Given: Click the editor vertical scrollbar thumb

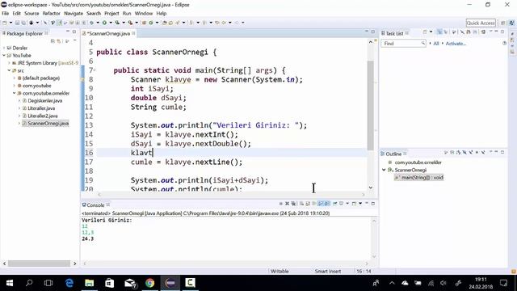Looking at the screenshot, I should [370, 106].
